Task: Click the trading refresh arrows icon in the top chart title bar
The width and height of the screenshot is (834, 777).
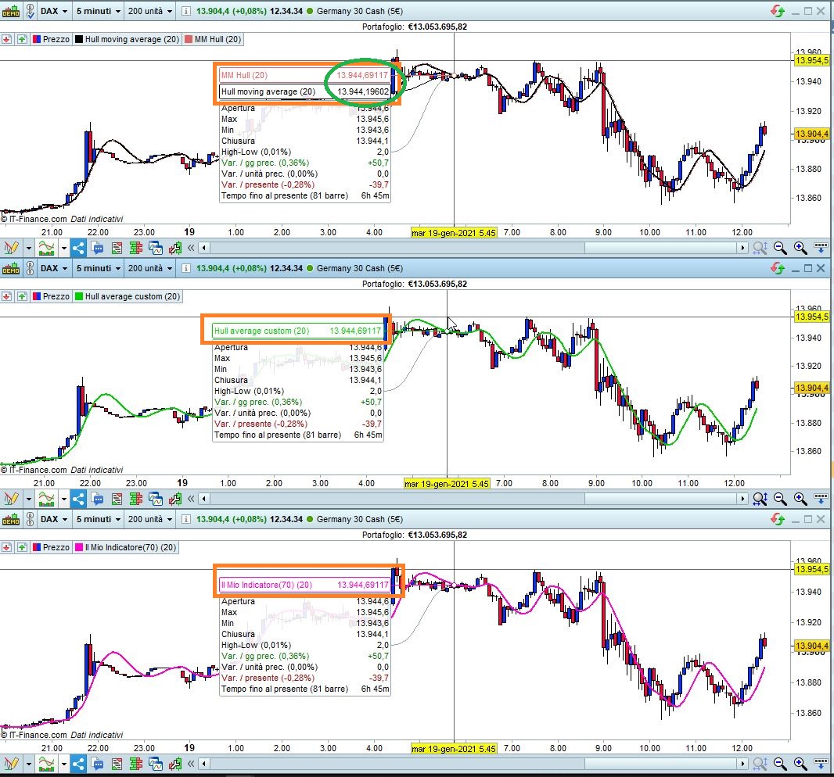Action: [x=778, y=11]
